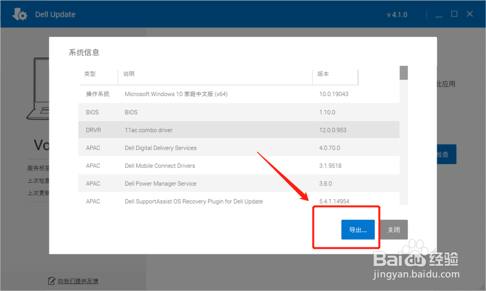
Task: Click the 关闭 button in dialog
Action: (x=394, y=229)
